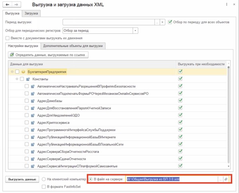The image size is (239, 193).
Task: Click the clear (x) button for Период выгрузки
Action: coord(162,22)
